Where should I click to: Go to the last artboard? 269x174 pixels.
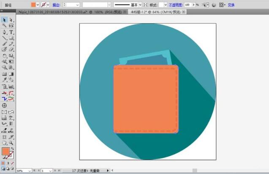[x=59, y=171]
